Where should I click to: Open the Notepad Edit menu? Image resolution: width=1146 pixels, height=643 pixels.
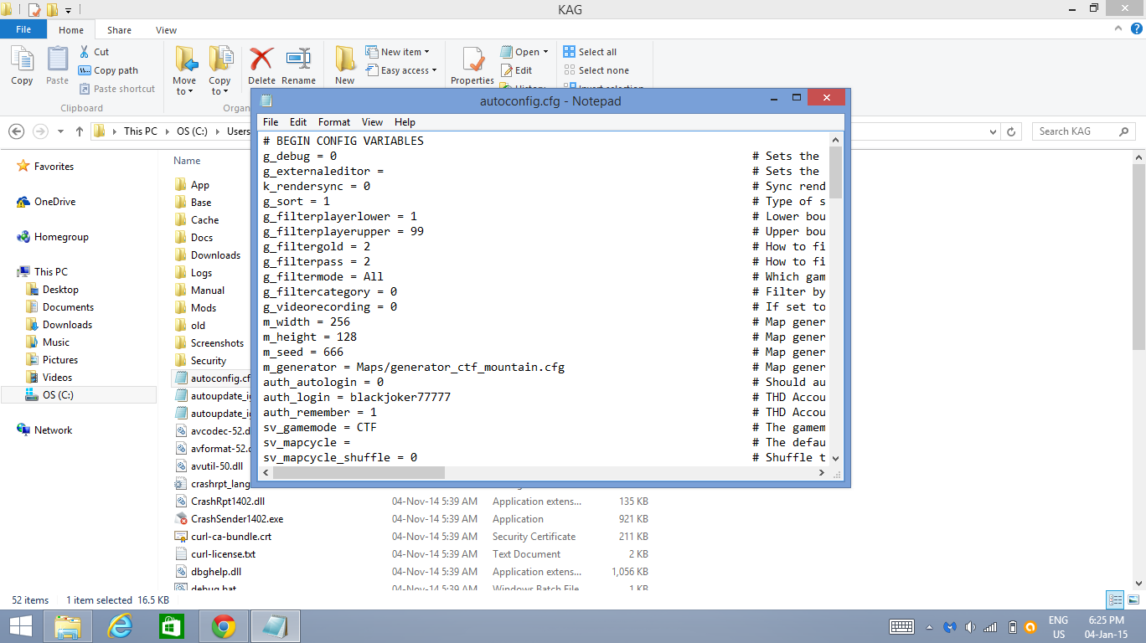pos(298,122)
